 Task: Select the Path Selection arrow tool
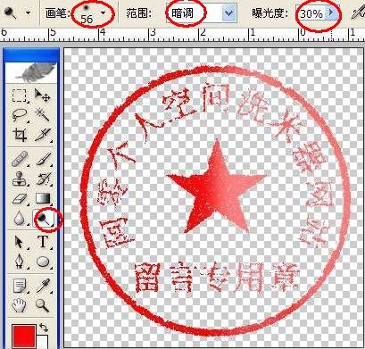(20, 242)
